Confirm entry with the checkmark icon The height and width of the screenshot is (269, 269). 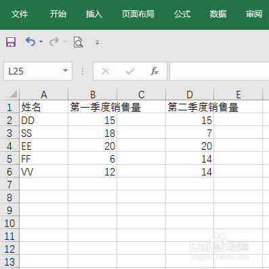click(130, 71)
